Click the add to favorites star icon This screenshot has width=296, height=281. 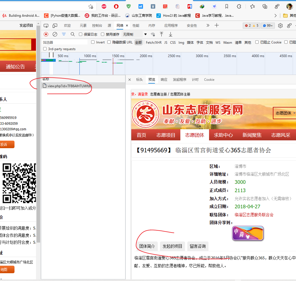tap(91, 7)
